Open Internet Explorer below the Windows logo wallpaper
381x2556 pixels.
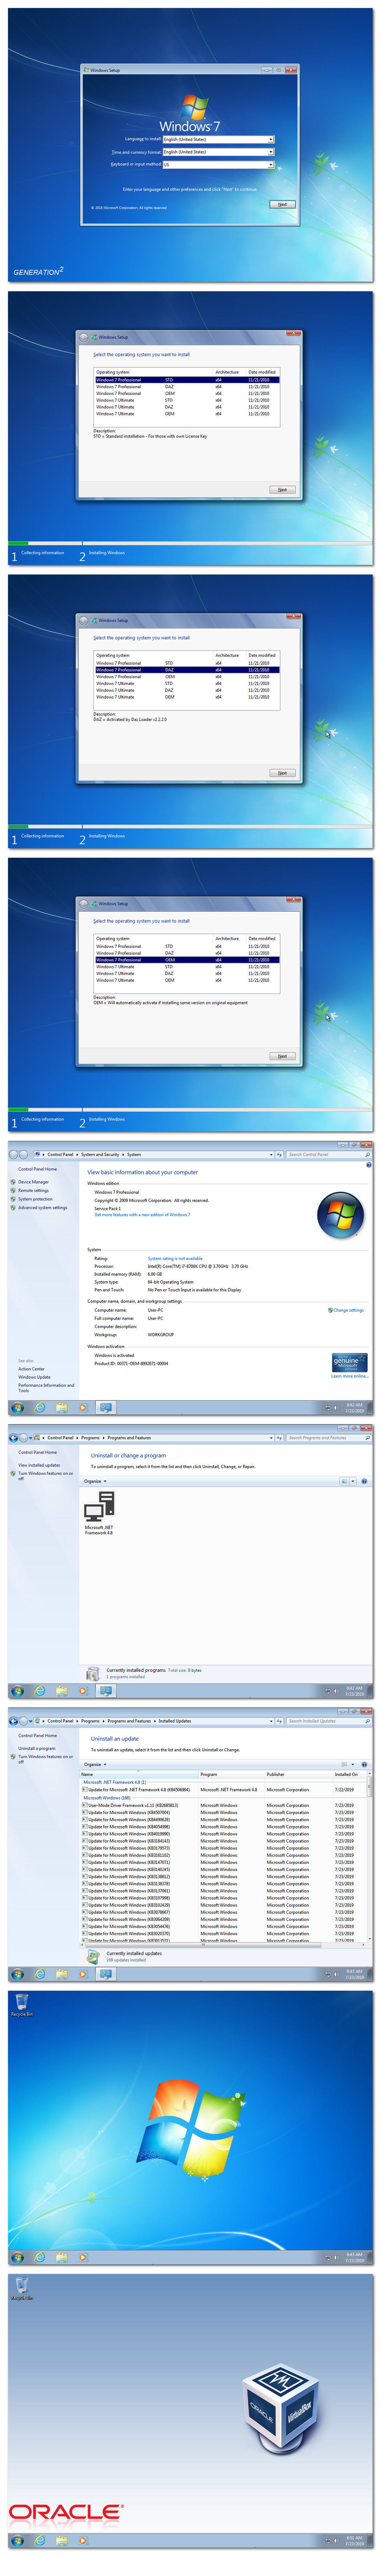(40, 2257)
